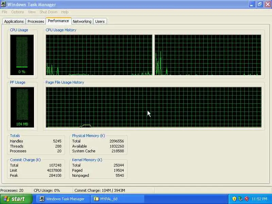Open the Shut Down menu
Image resolution: width=272 pixels, height=204 pixels.
pyautogui.click(x=48, y=12)
